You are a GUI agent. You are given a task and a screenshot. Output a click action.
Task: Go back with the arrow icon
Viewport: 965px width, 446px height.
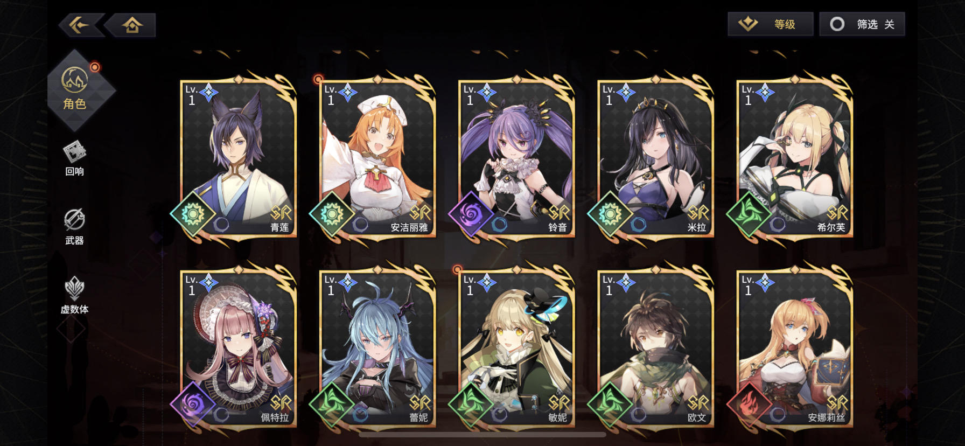80,25
